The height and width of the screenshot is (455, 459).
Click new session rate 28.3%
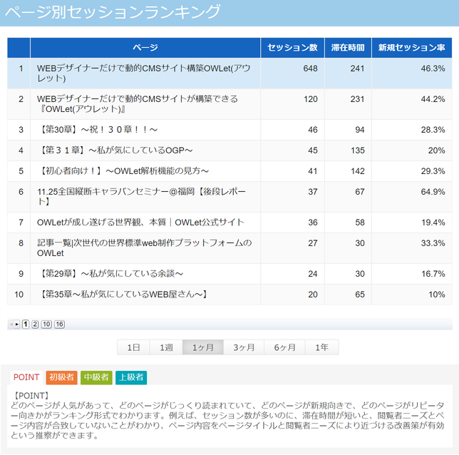click(x=433, y=130)
